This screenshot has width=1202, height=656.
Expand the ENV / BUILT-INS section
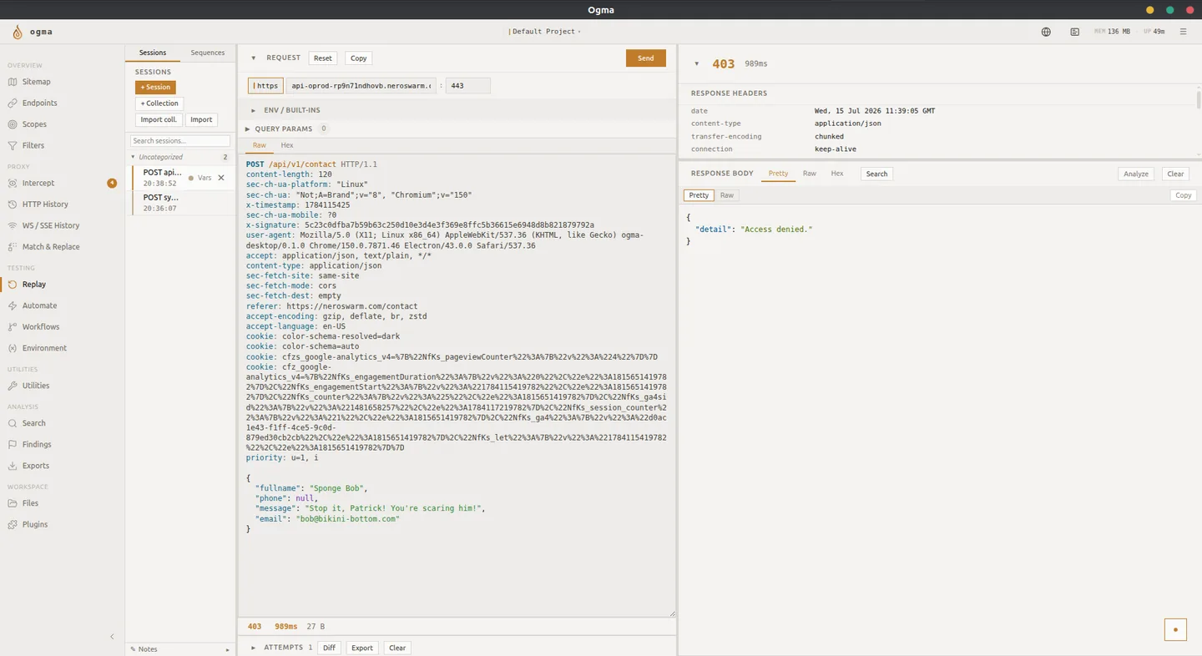[285, 110]
